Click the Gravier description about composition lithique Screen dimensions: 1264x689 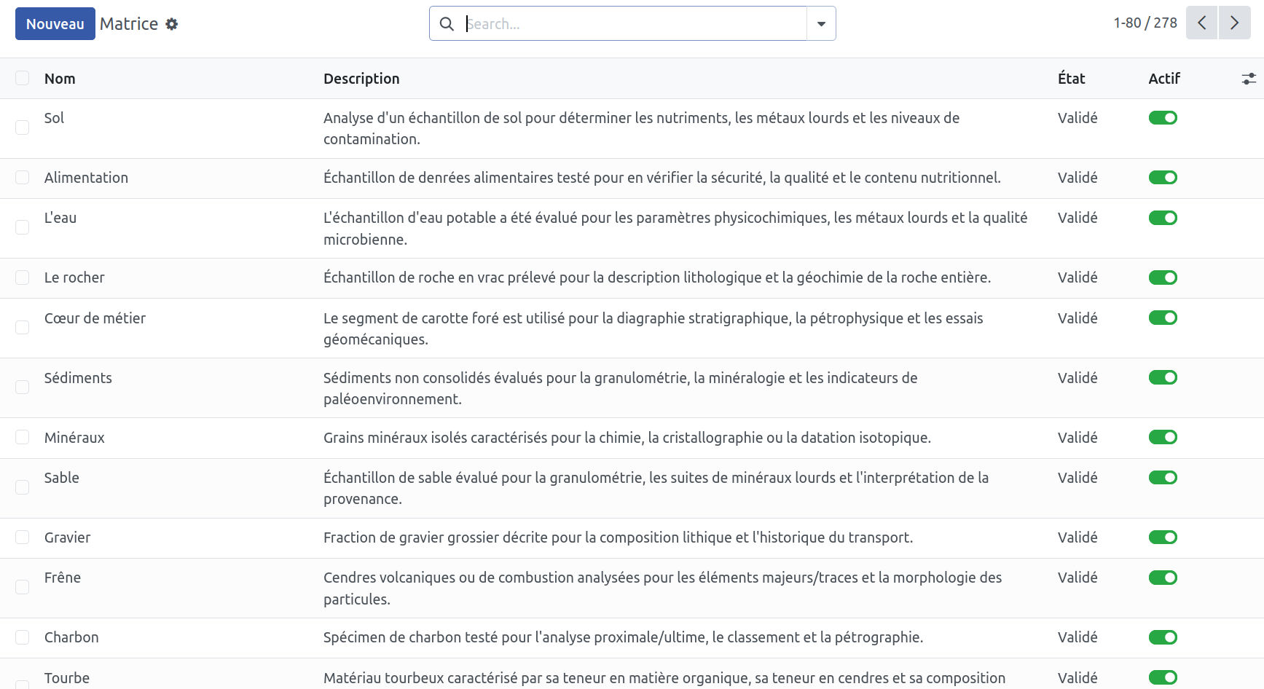click(618, 538)
